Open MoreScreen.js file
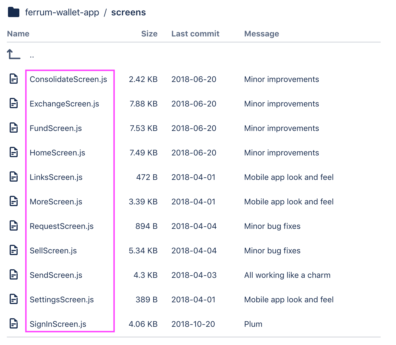 [56, 202]
